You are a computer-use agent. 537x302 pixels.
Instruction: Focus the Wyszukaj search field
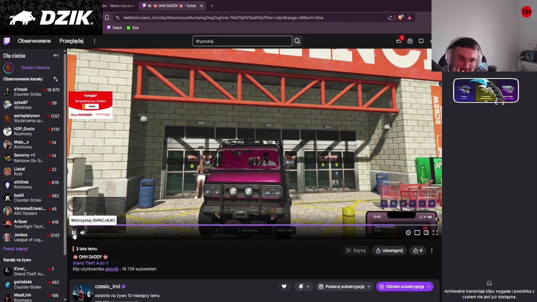coord(242,41)
